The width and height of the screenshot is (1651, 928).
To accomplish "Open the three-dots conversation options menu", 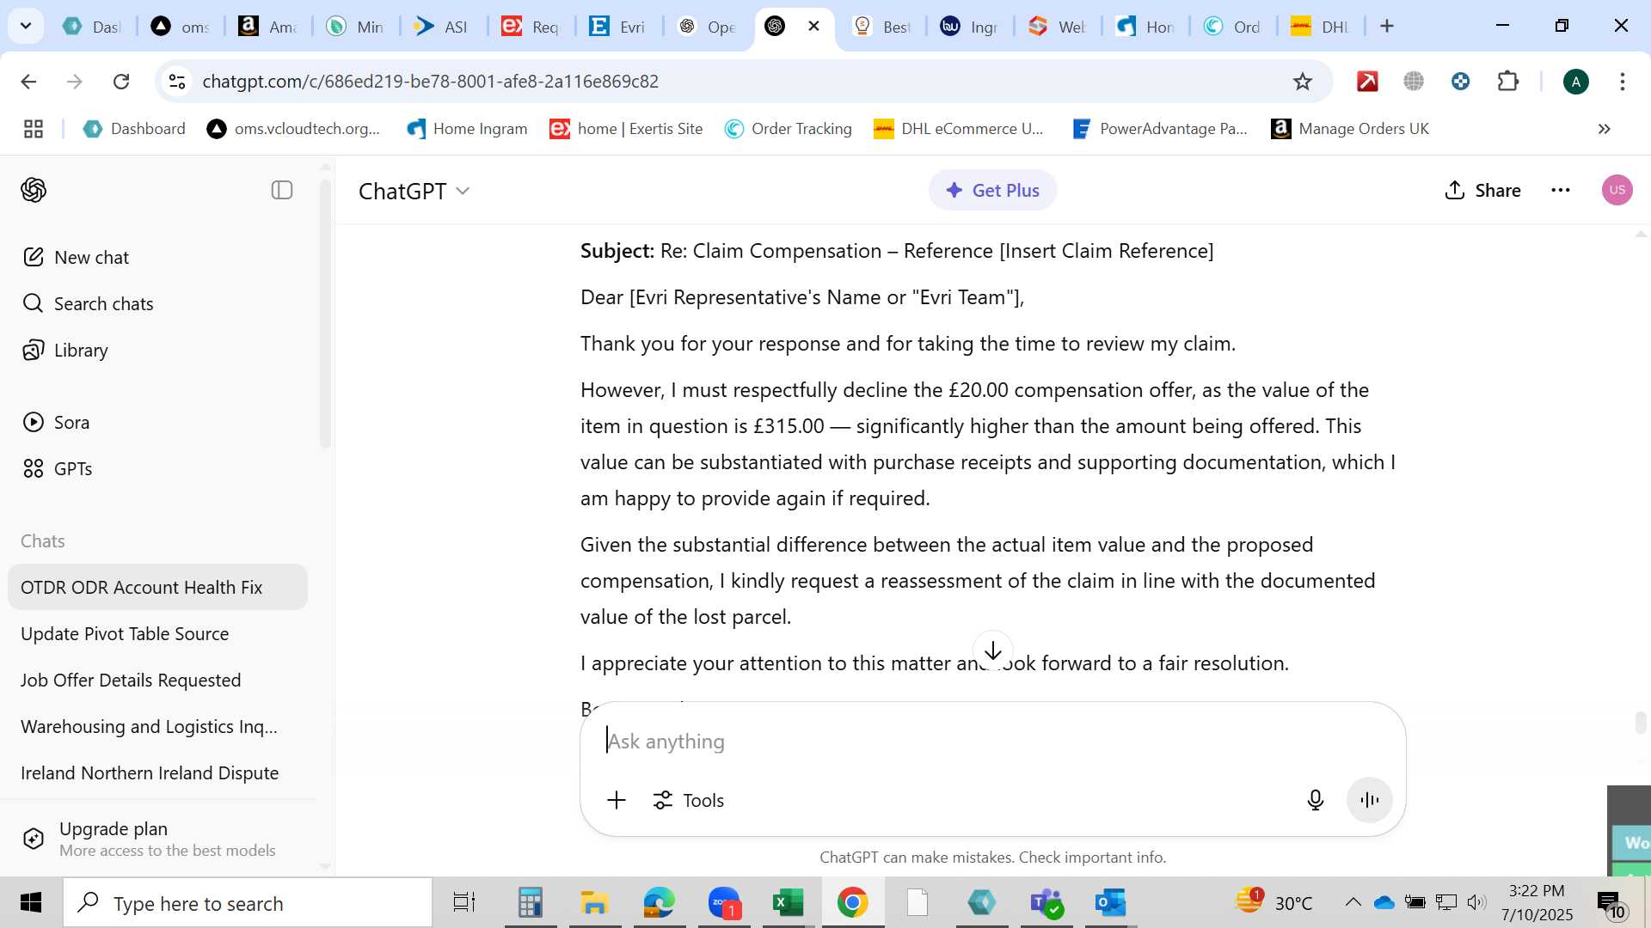I will pyautogui.click(x=1561, y=190).
